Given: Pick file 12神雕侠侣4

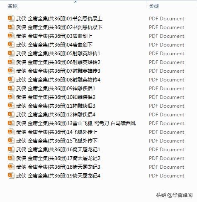Looking at the screenshot, I should point(56,115).
